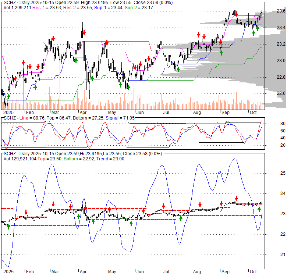Select the Sep label on the bottom chart's time axis
287x274 pixels.
coord(225,272)
